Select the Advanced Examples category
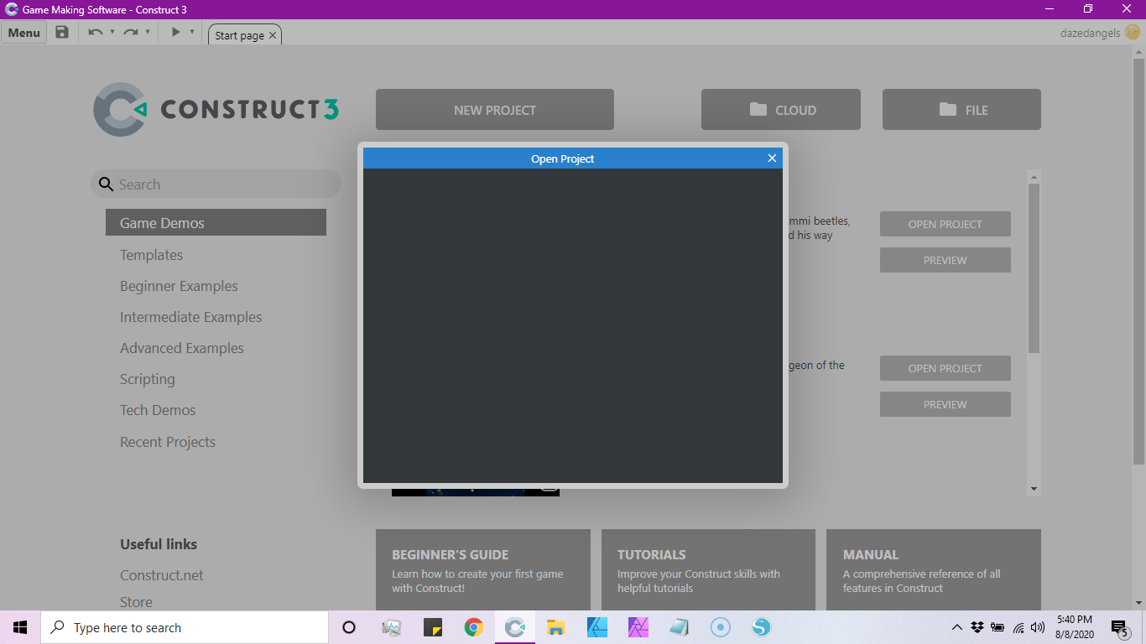This screenshot has height=644, width=1146. [182, 348]
